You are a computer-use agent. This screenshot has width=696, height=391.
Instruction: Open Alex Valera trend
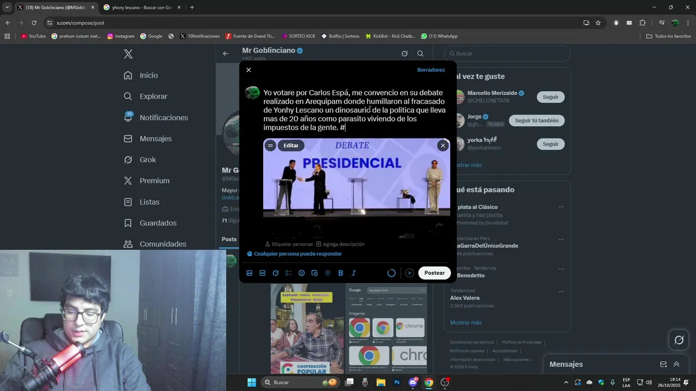[465, 298]
